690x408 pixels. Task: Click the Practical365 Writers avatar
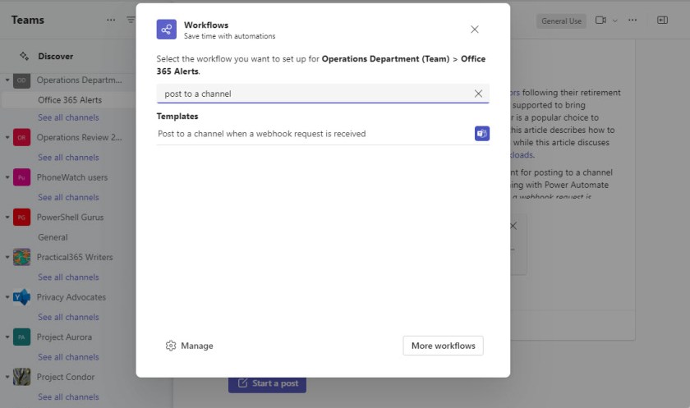click(x=21, y=257)
